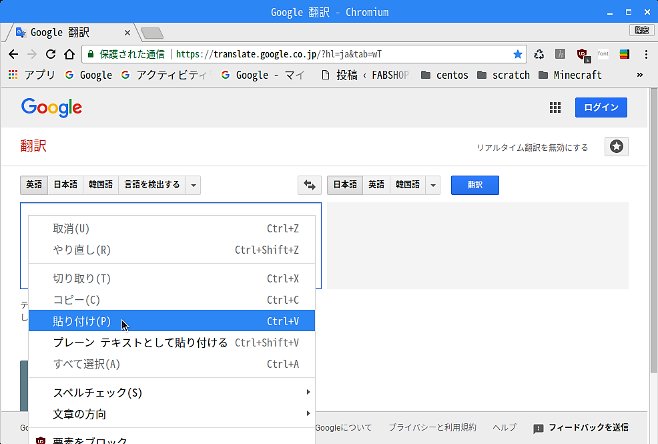The width and height of the screenshot is (658, 444).
Task: Open the Google apps grid launcher
Action: [x=555, y=108]
